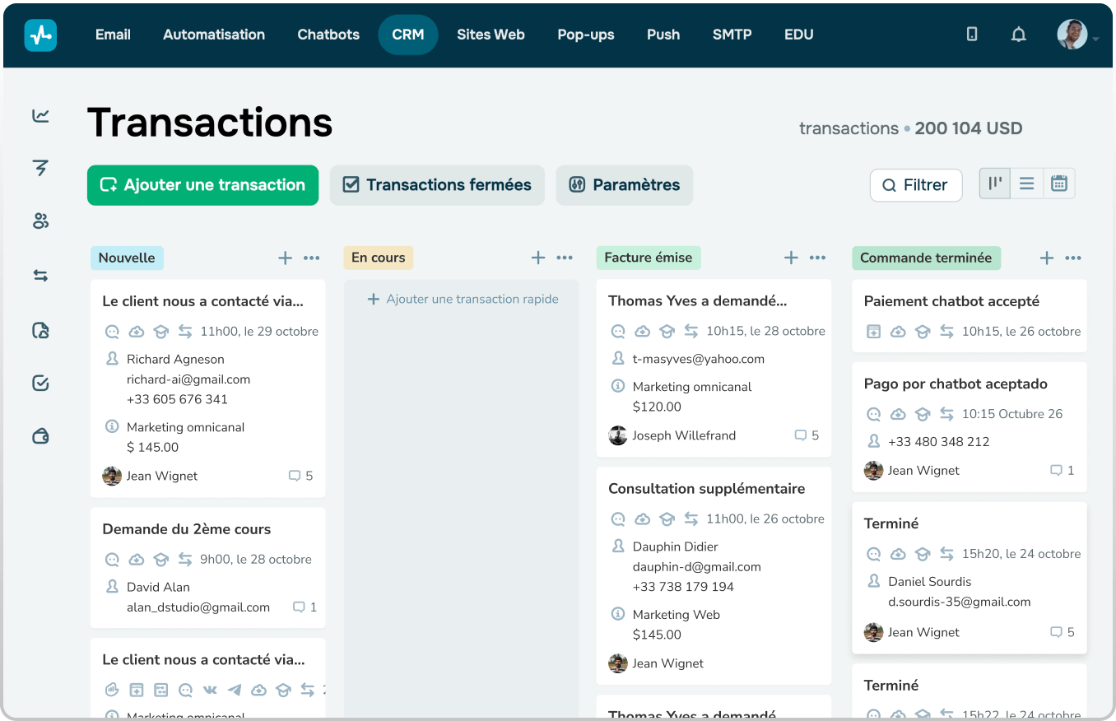
Task: Click Ajouter une transaction button
Action: [202, 185]
